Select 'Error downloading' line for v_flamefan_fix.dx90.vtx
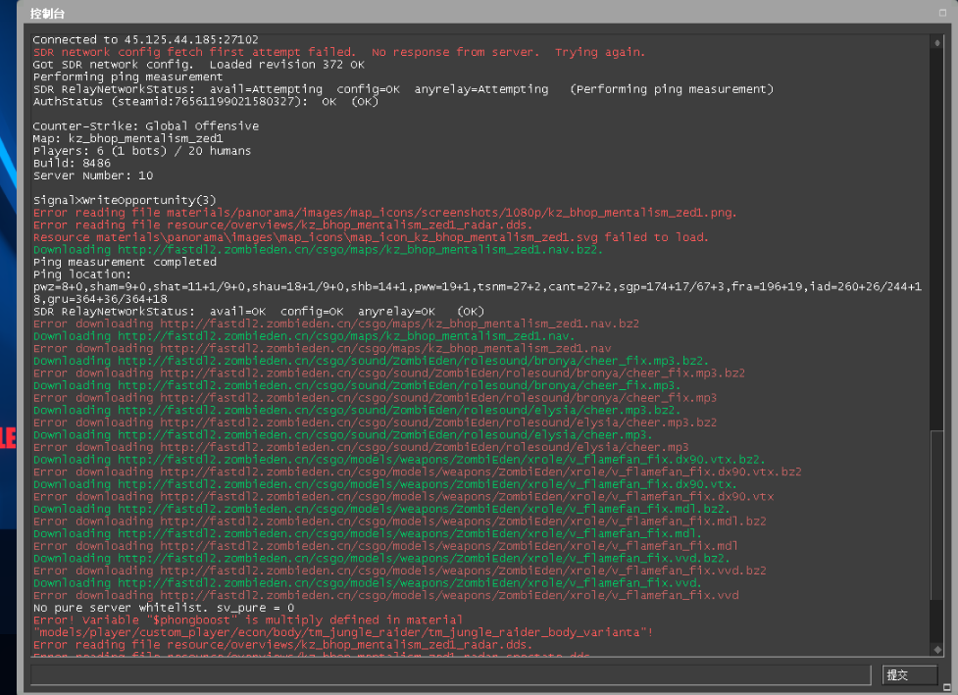Screen dimensions: 958x695 click(403, 497)
